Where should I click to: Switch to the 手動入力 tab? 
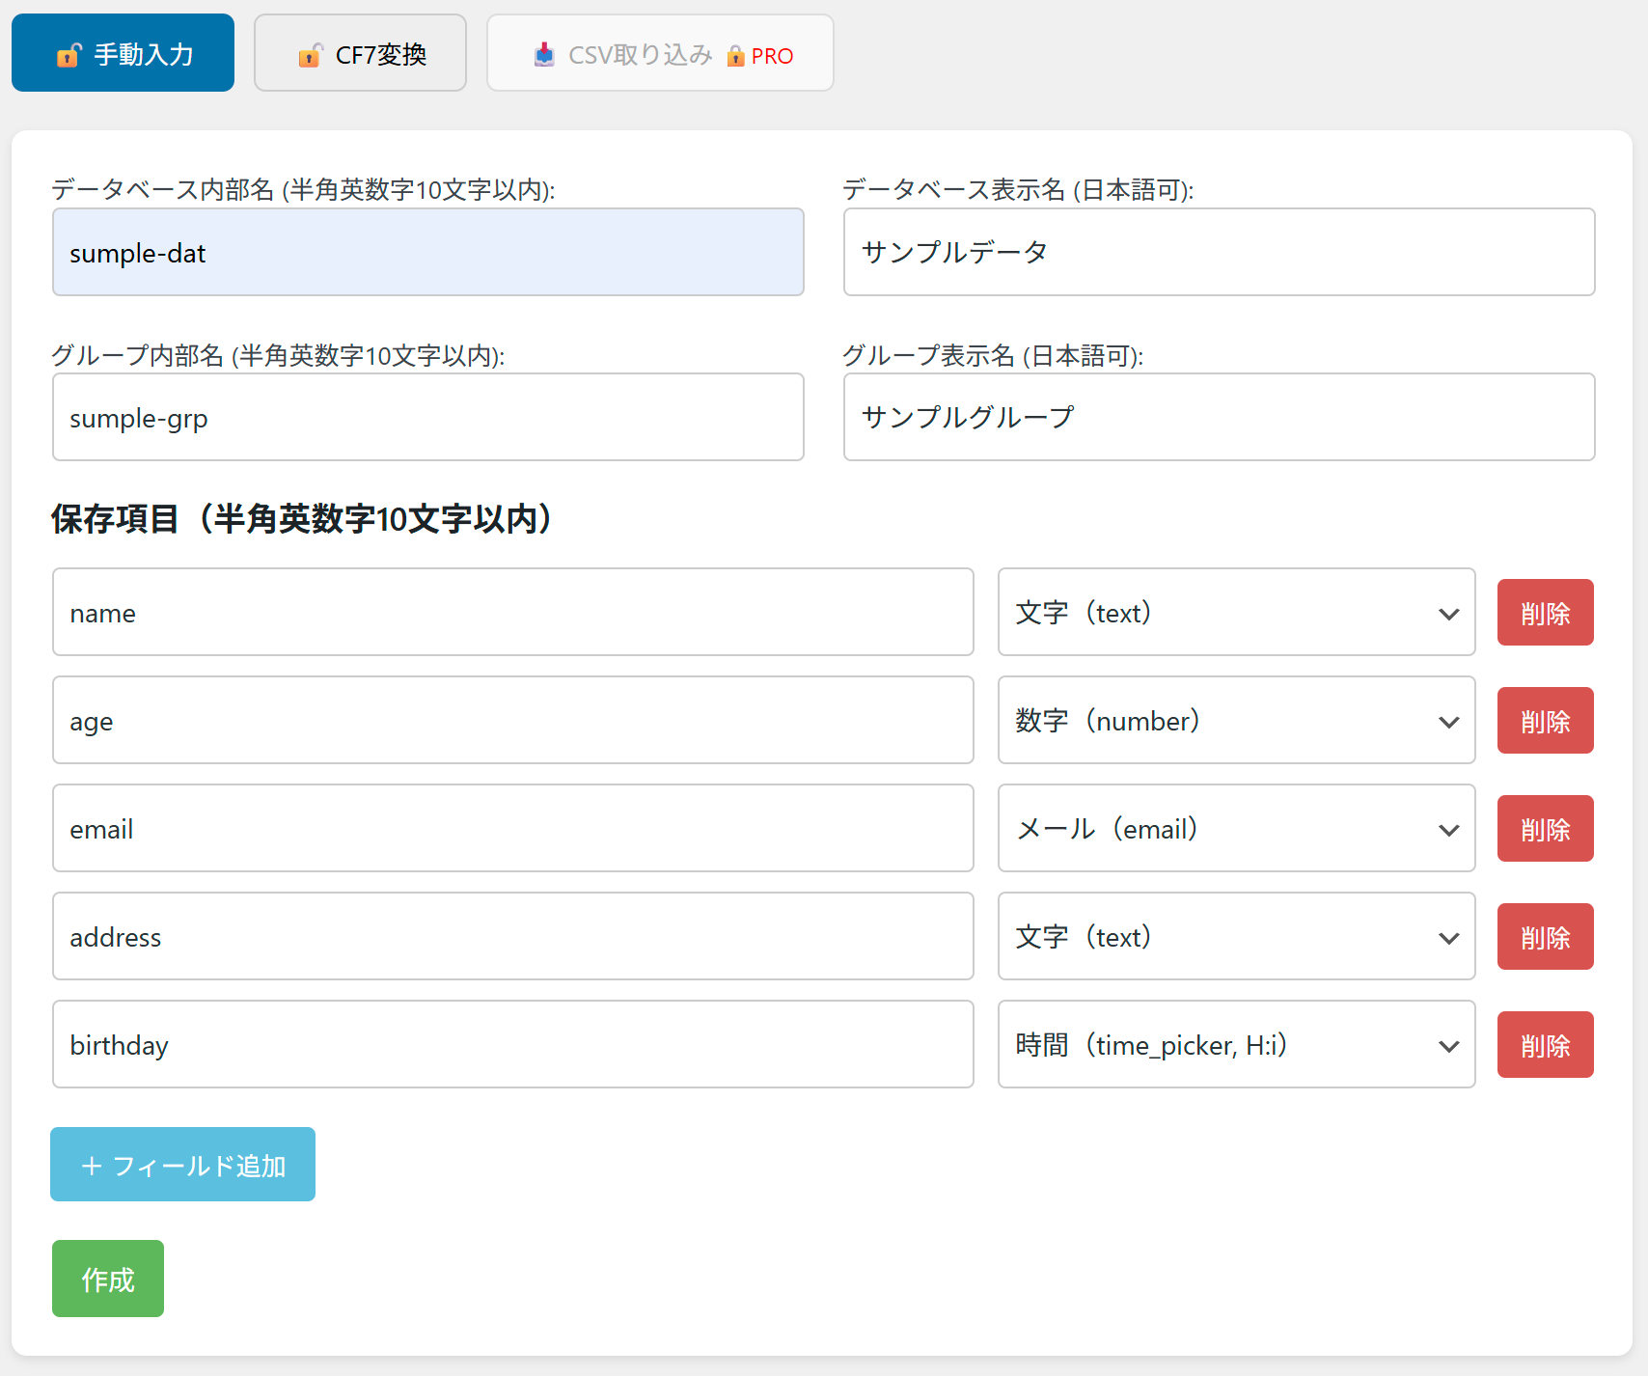click(123, 54)
